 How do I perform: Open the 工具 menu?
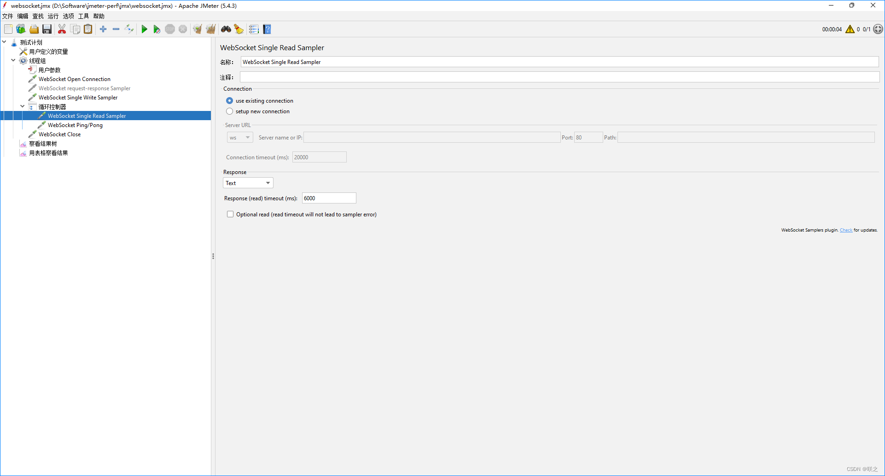83,16
